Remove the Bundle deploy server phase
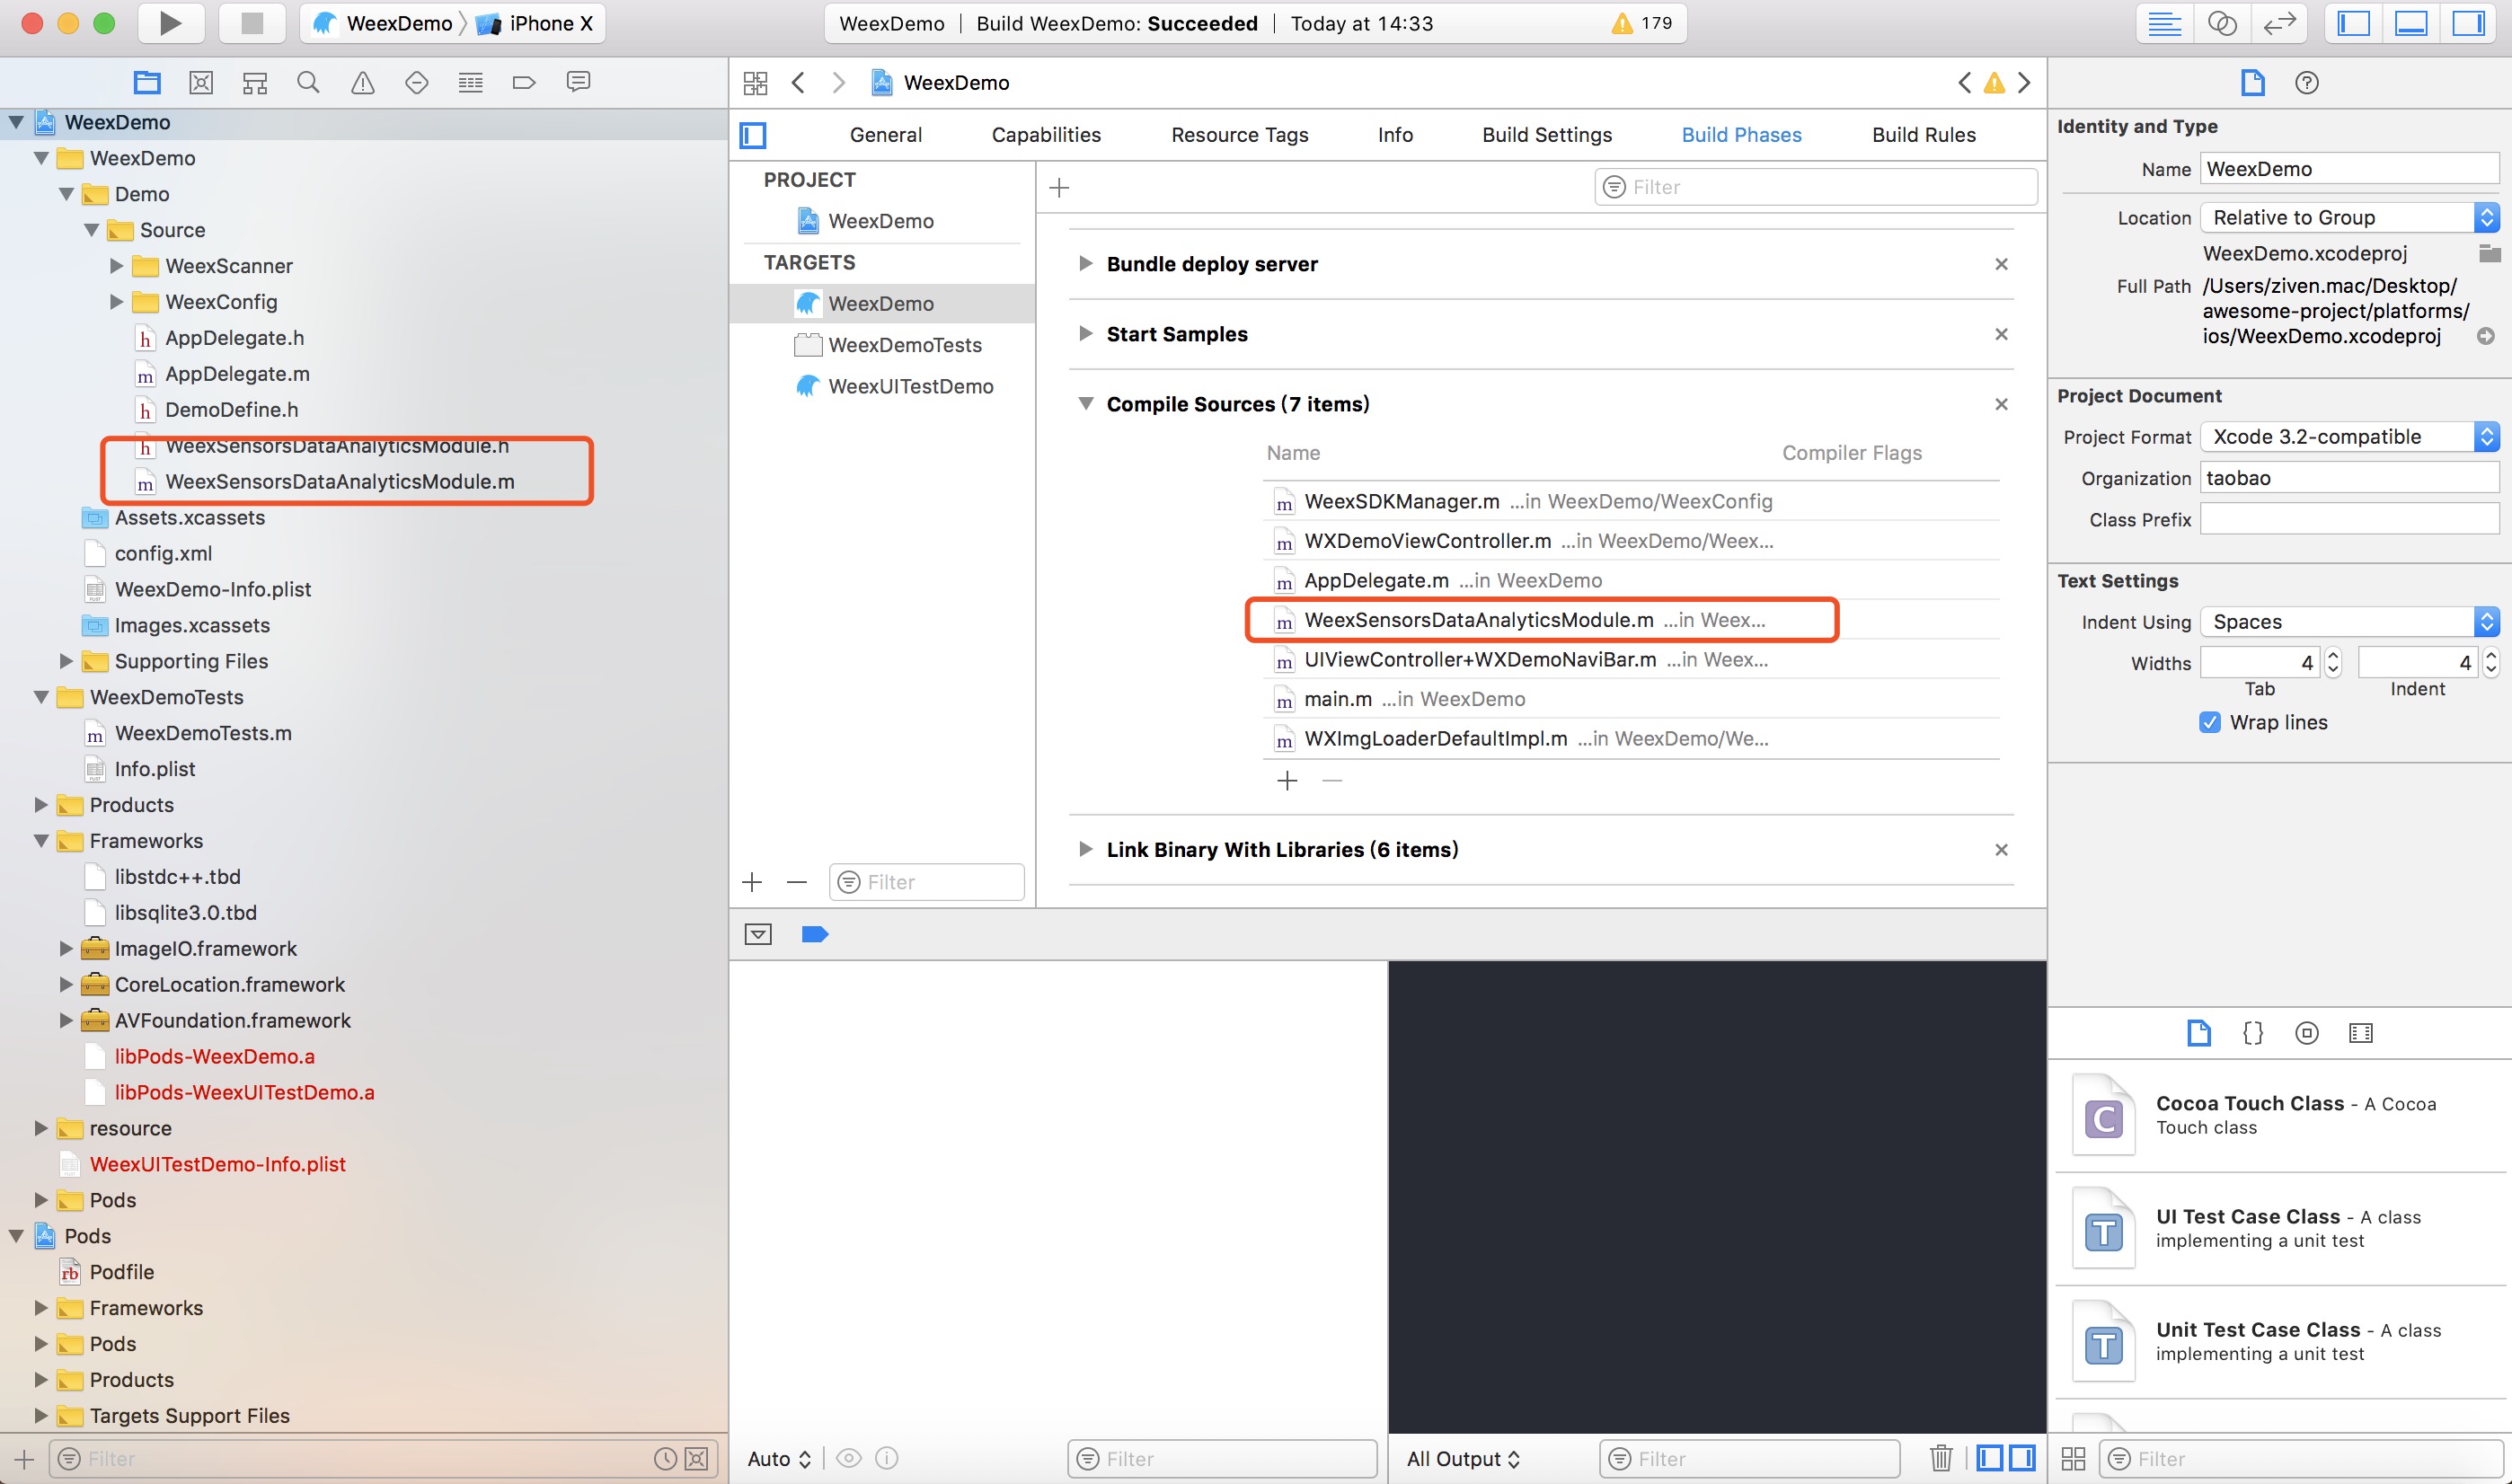 [2001, 264]
